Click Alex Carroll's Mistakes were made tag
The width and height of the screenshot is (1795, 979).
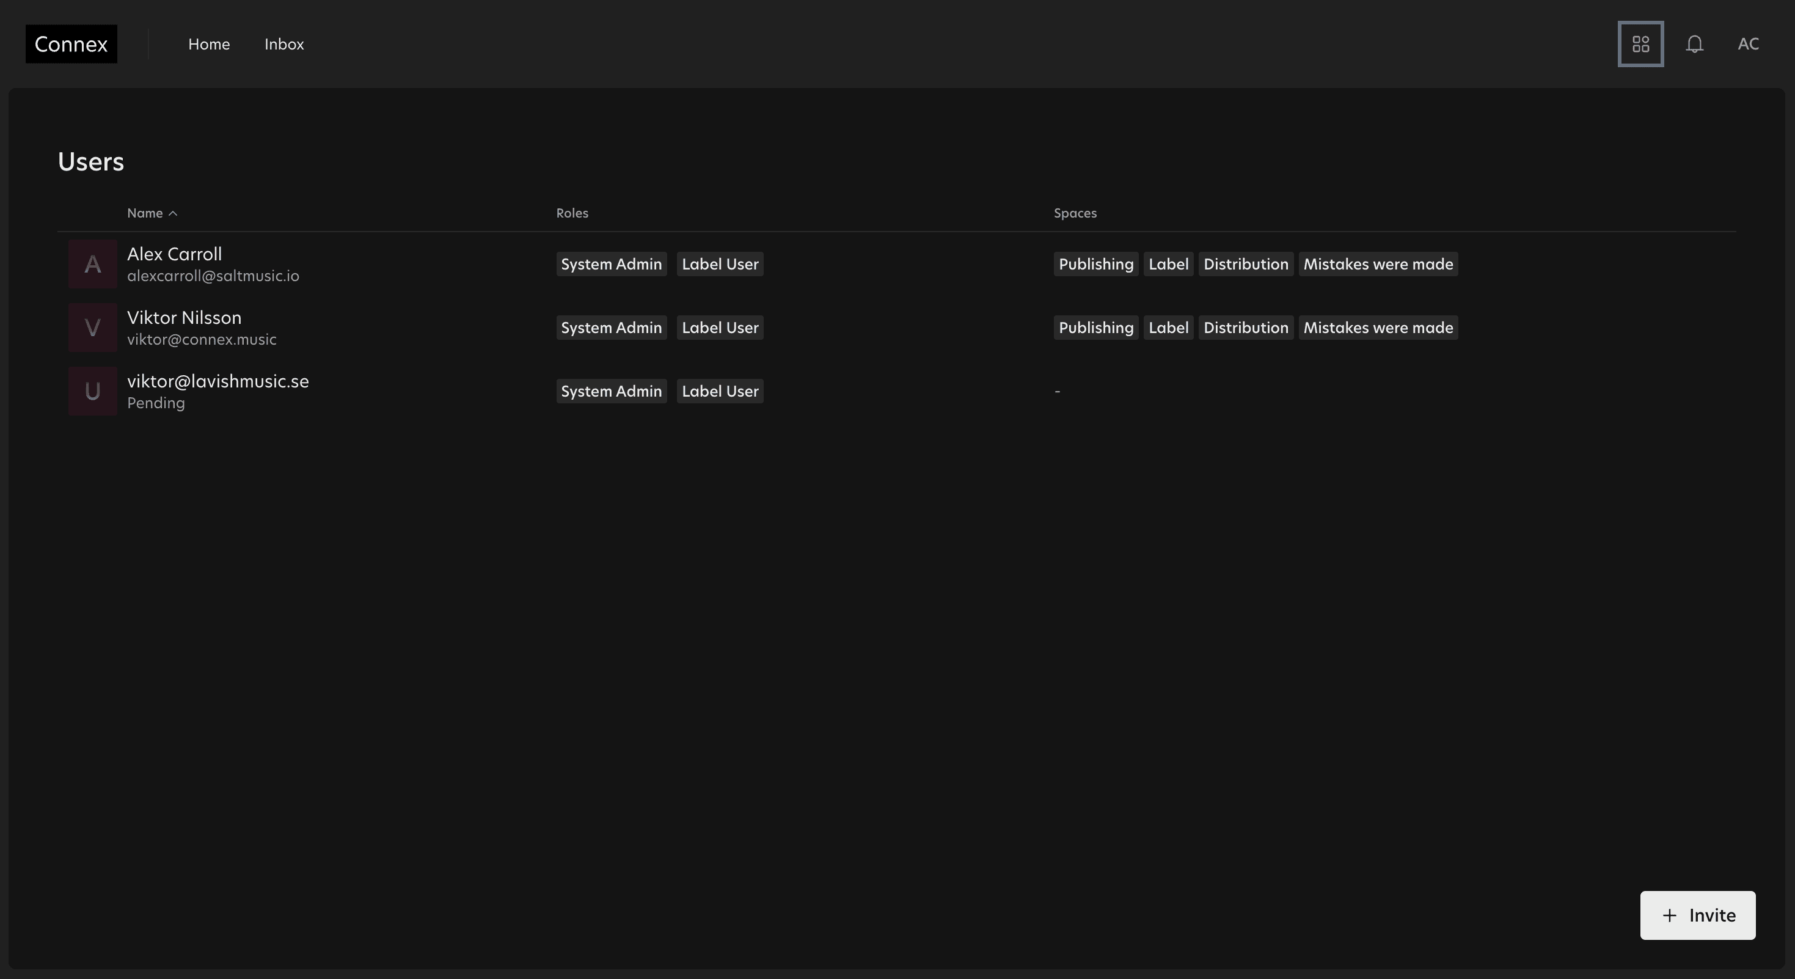click(x=1378, y=264)
